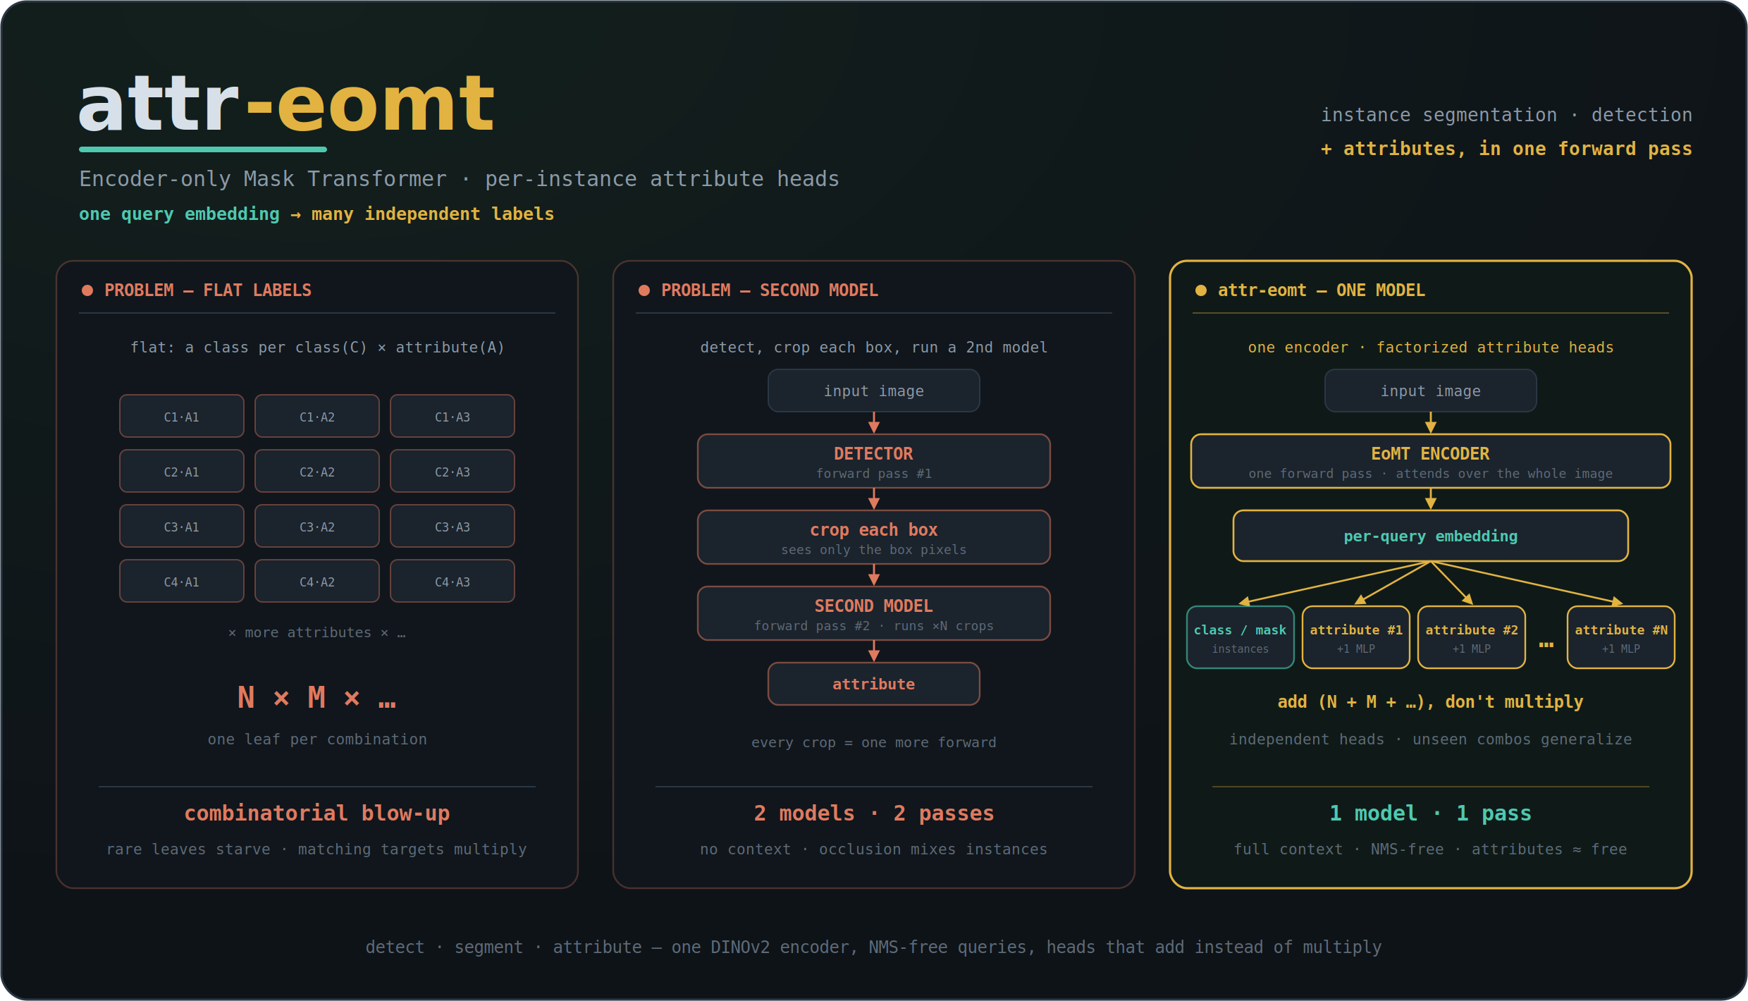Click 'no context · occlusion mixes instances'
The width and height of the screenshot is (1748, 1001).
874,849
